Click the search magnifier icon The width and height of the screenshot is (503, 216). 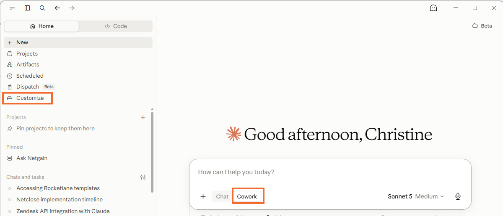[42, 8]
